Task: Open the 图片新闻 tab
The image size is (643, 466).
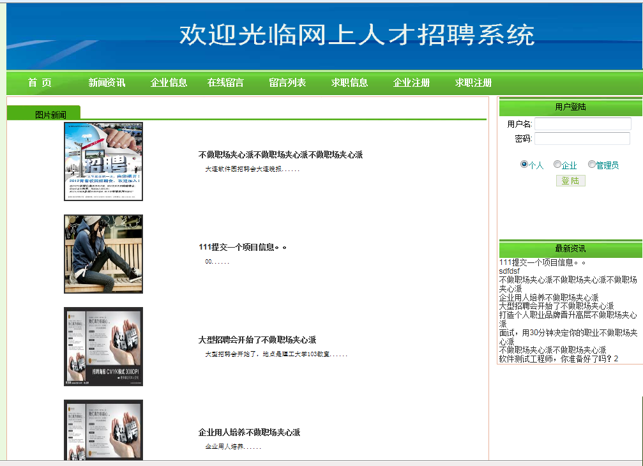Action: [50, 114]
